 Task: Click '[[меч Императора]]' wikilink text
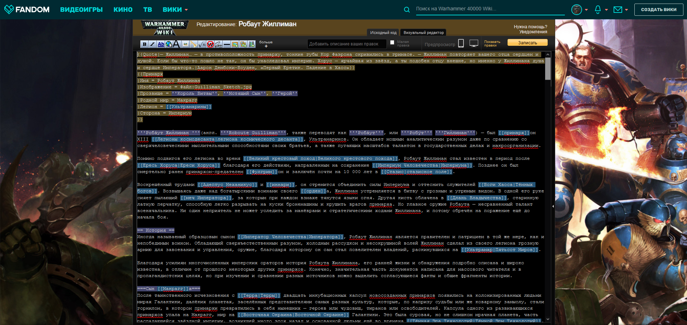(x=206, y=198)
